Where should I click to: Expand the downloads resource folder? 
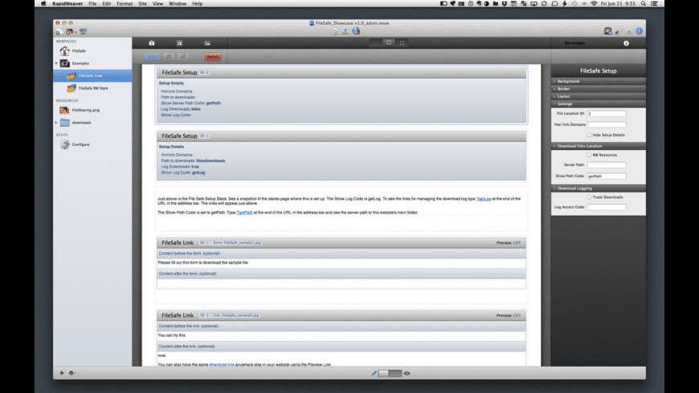56,123
